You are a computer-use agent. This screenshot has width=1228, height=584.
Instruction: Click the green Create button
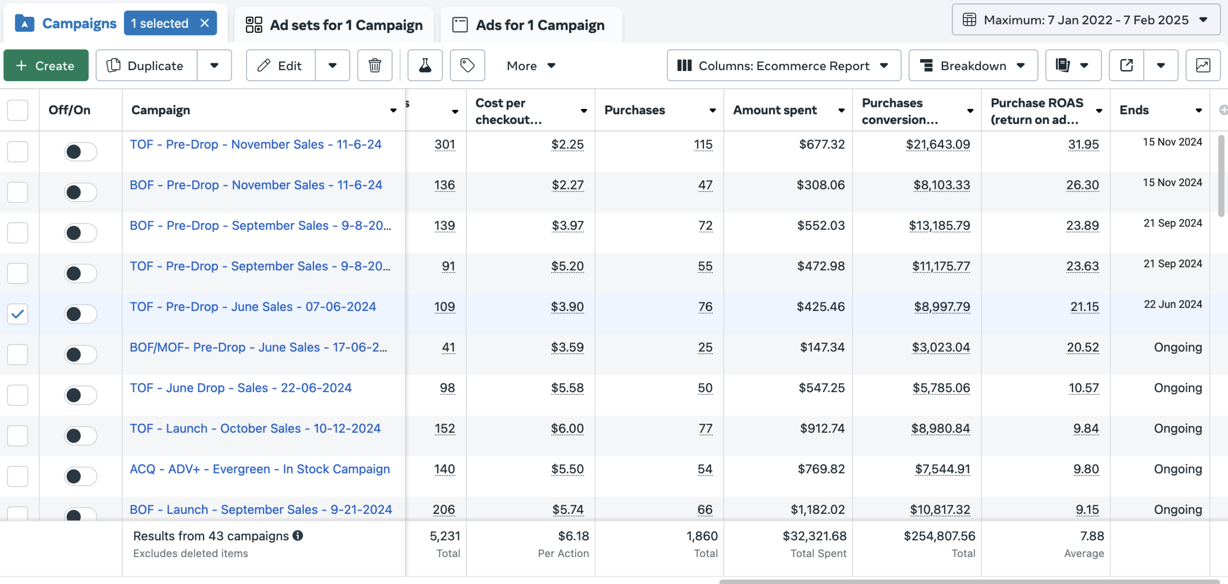pos(46,65)
